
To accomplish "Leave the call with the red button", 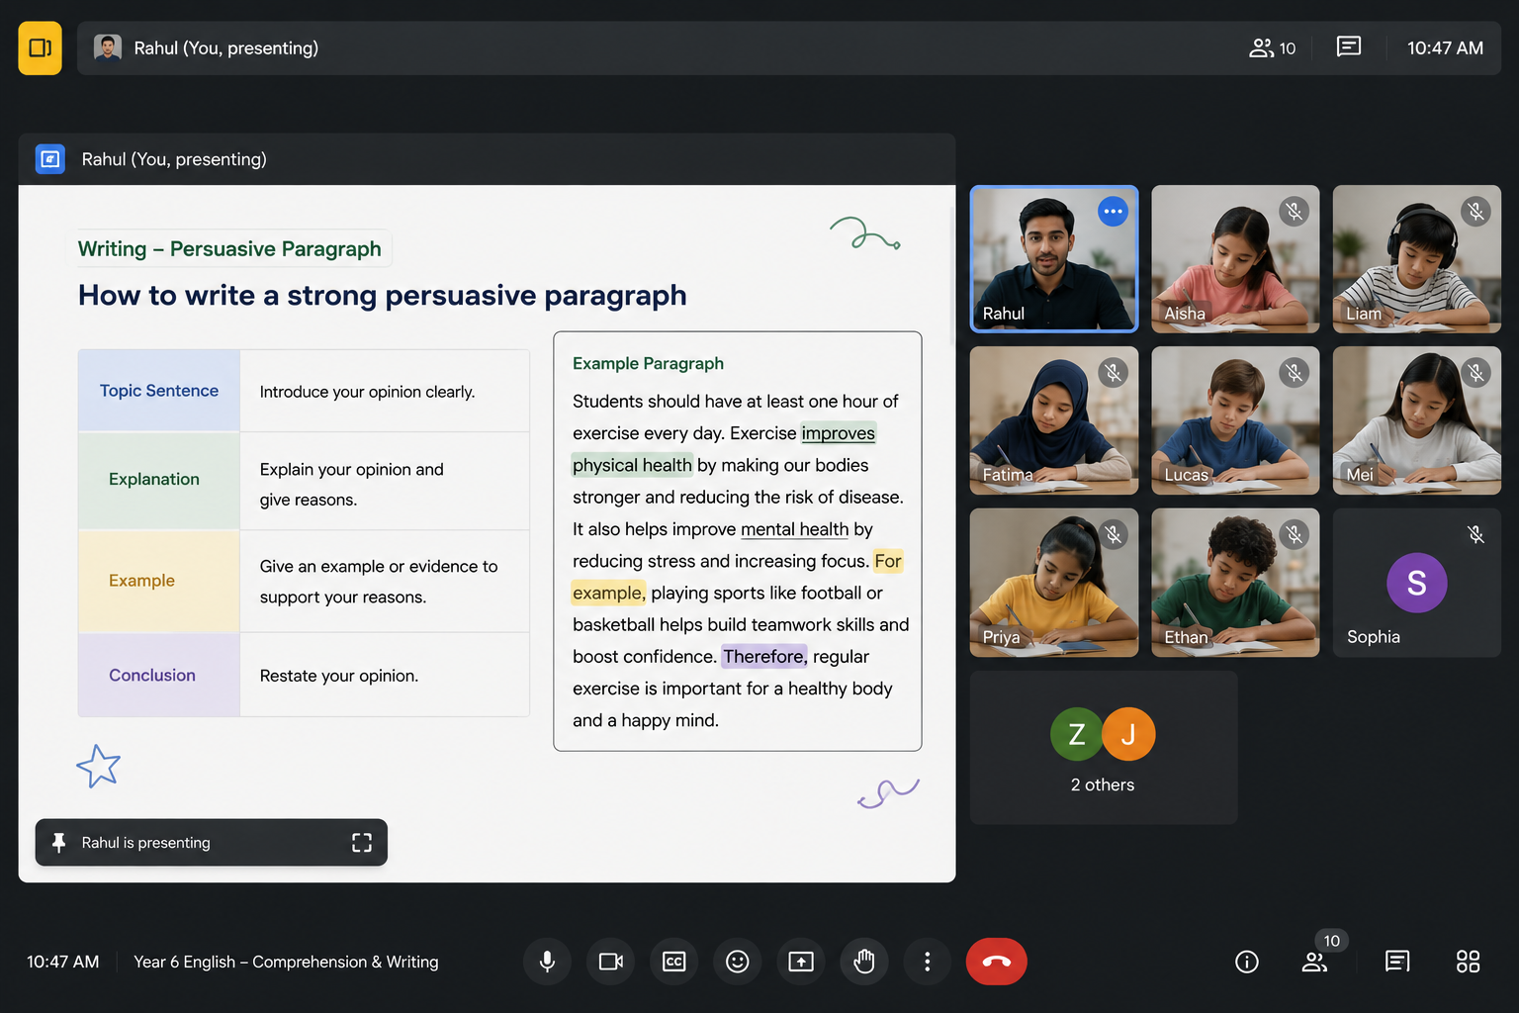I will [x=996, y=962].
